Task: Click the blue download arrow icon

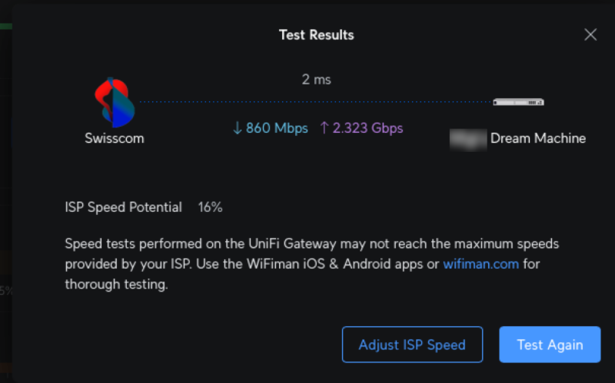Action: (238, 128)
